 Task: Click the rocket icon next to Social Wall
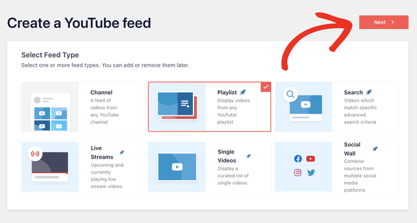[375, 149]
